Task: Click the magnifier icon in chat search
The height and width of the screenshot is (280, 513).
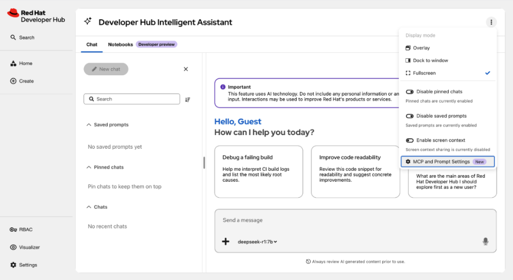Action: [92, 99]
